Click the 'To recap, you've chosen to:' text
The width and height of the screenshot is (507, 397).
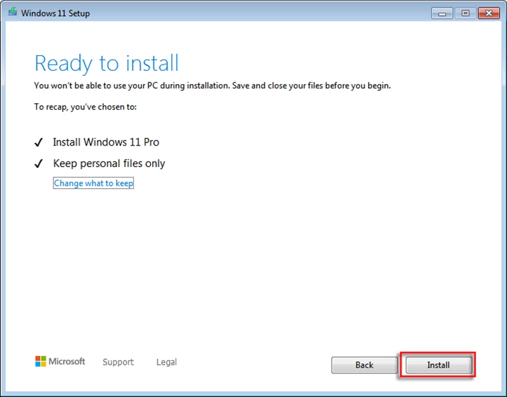pyautogui.click(x=86, y=106)
